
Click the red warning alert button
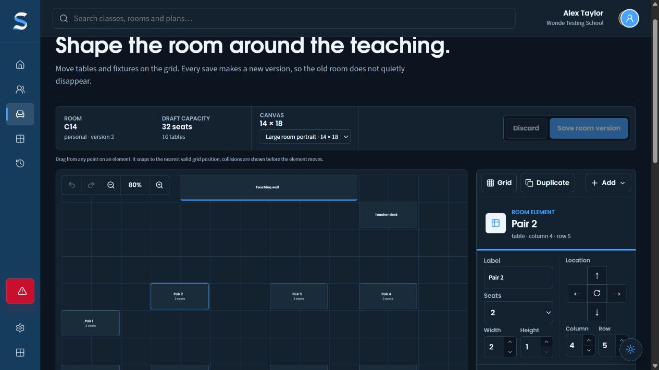coord(20,291)
